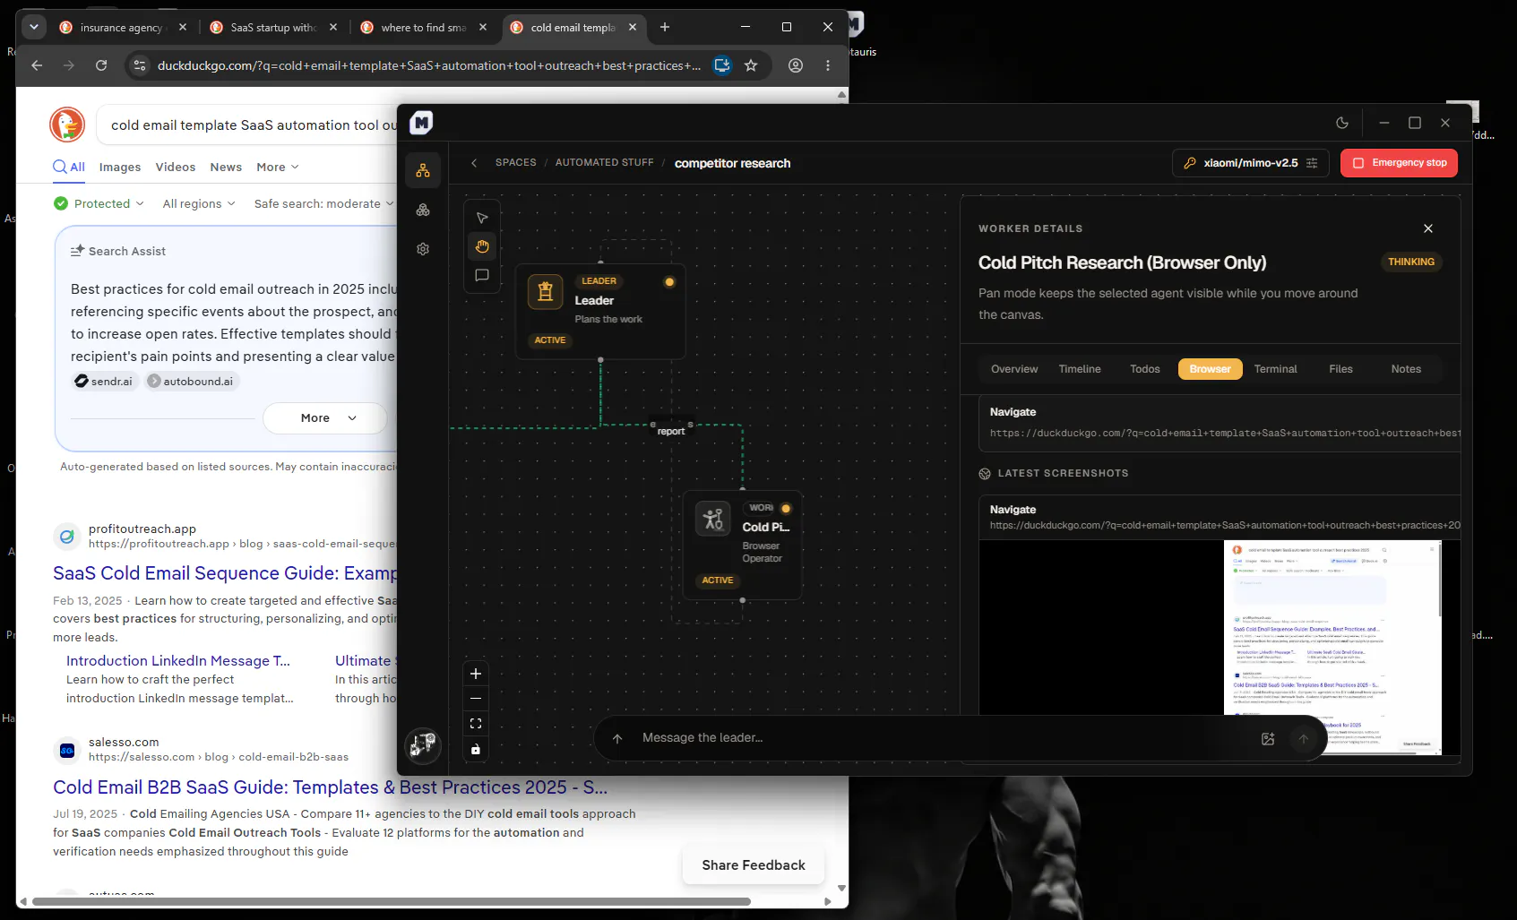Open the DuckDuckGo More search types dropdown
1517x920 pixels.
pyautogui.click(x=278, y=168)
